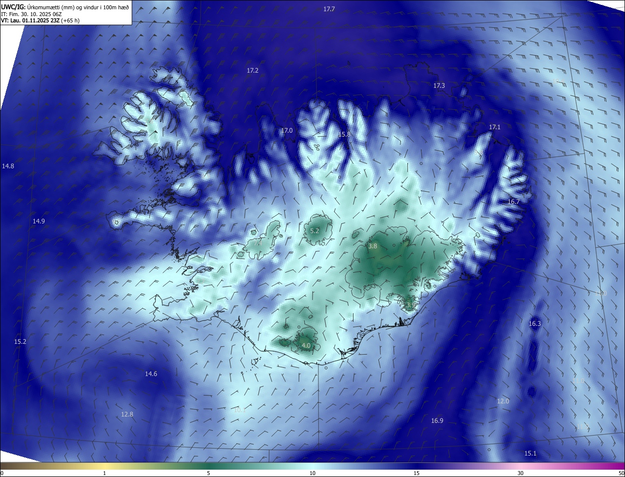This screenshot has width=625, height=477.
Task: Click the 12.0 value label
Action: (x=503, y=401)
